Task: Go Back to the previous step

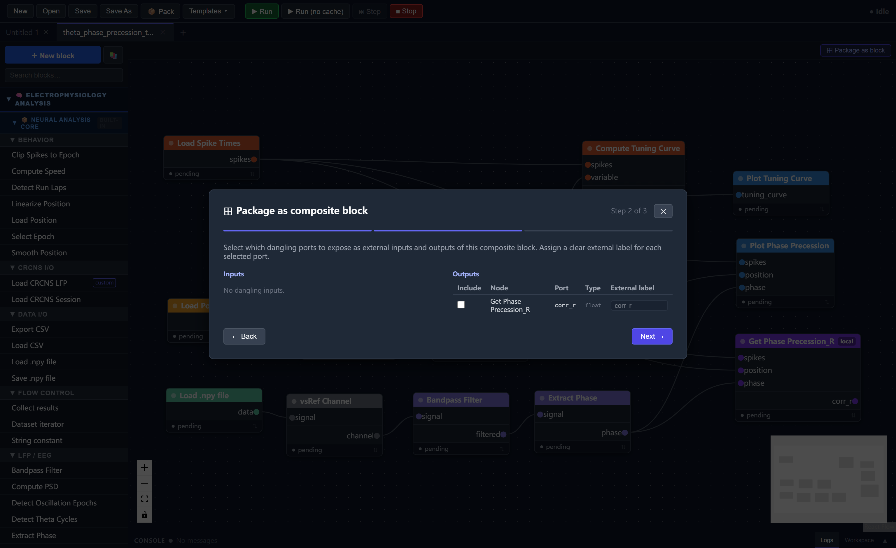Action: [x=244, y=336]
